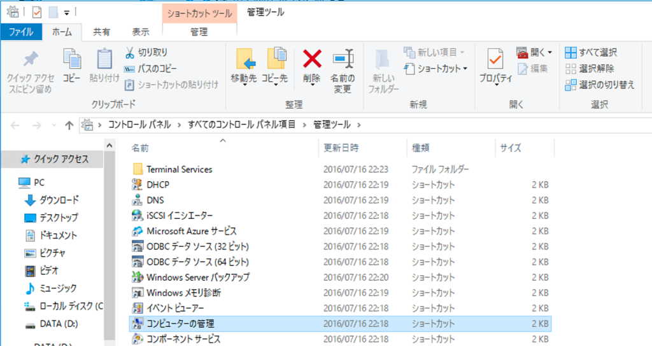
Task: Click the back navigation arrow
Action: (15, 125)
